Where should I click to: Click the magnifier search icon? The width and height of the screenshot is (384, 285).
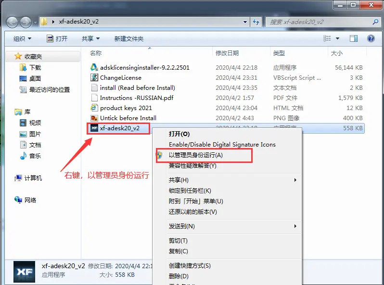click(375, 22)
